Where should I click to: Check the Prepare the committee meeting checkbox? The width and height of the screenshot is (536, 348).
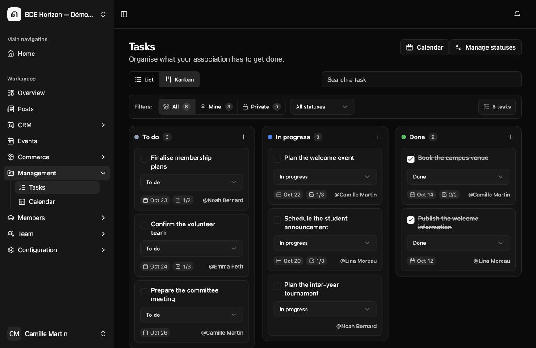coord(144,292)
